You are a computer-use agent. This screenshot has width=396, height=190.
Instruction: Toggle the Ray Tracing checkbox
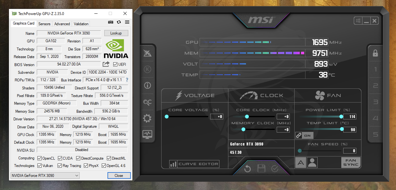(60, 166)
